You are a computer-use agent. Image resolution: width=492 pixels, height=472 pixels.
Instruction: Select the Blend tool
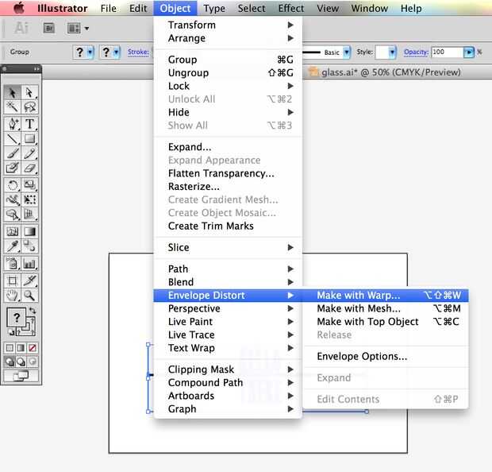[29, 246]
